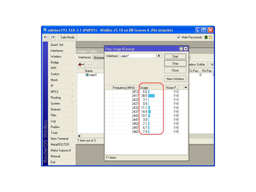This screenshot has width=256, height=192.
Task: Select the 2437 frequency row
Action: coord(146,112)
